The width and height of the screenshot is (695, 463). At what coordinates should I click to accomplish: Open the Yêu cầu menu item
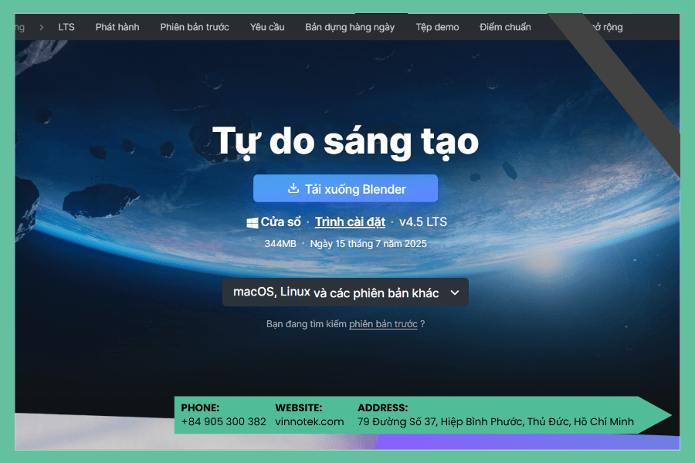267,27
